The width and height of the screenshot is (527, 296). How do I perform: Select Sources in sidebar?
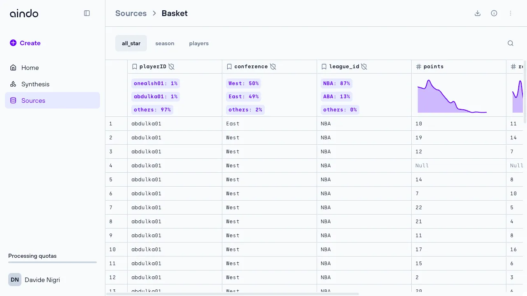click(x=52, y=100)
